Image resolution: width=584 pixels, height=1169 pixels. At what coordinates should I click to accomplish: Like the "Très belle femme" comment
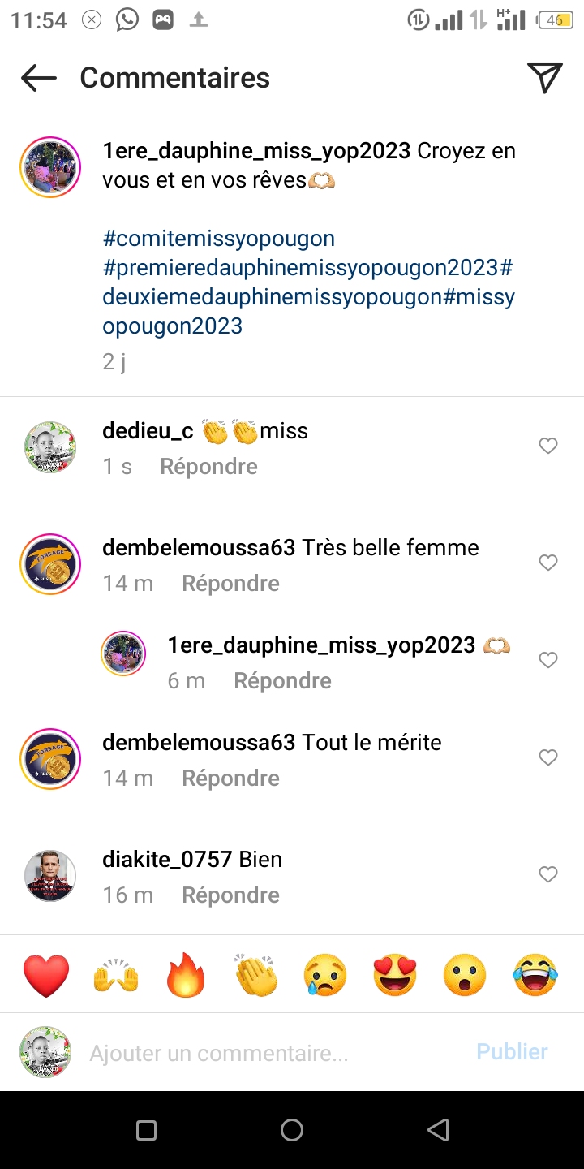click(548, 563)
